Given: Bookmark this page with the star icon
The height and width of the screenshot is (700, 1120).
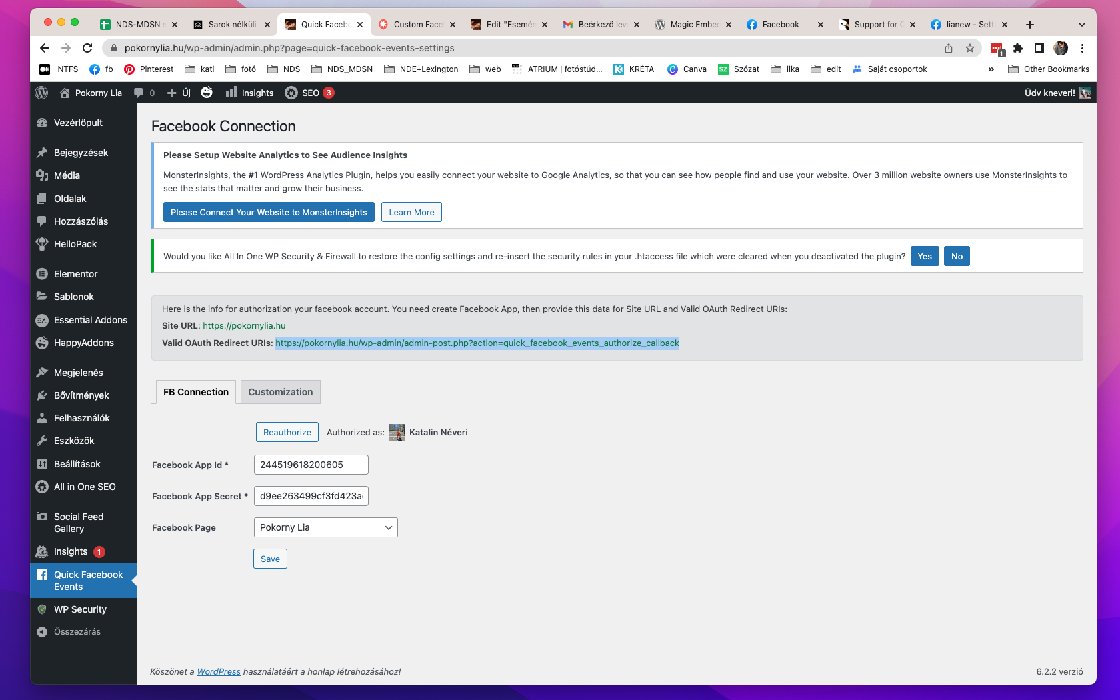Looking at the screenshot, I should [x=970, y=48].
